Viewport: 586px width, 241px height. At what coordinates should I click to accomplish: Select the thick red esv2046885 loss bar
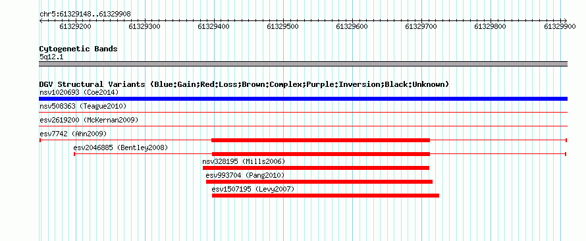pyautogui.click(x=321, y=154)
